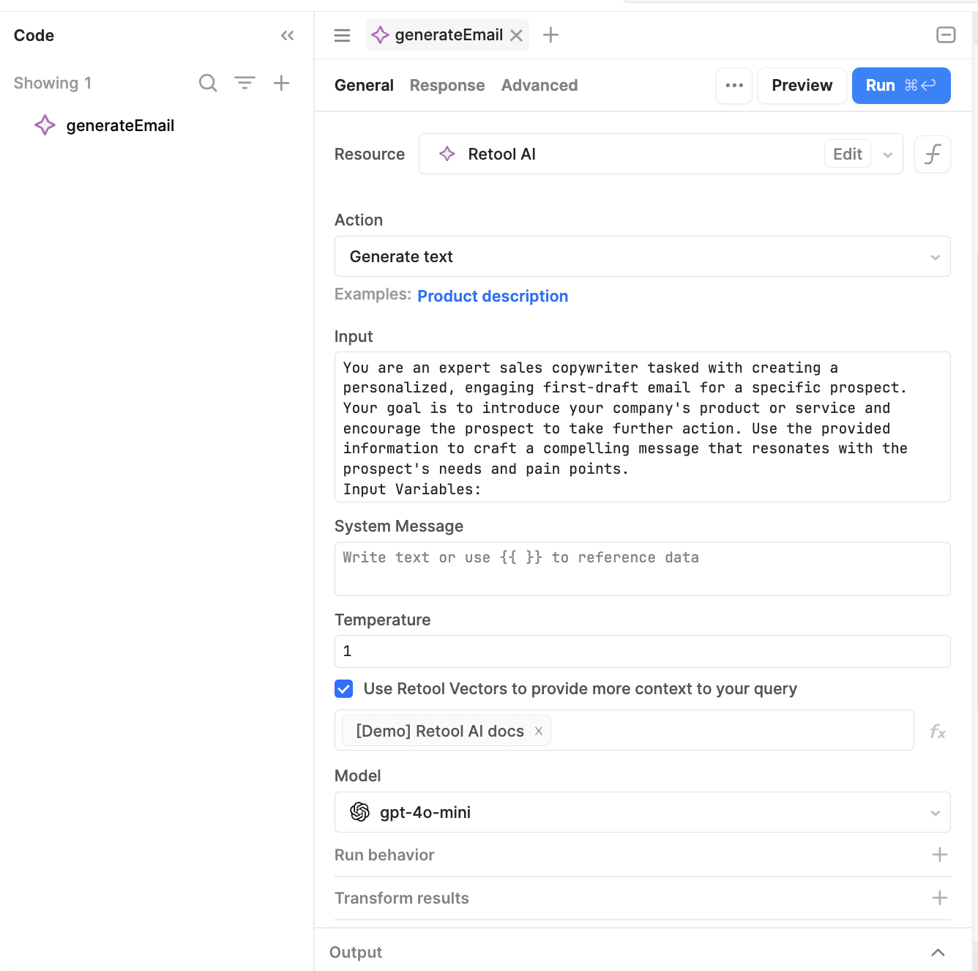
Task: Switch to the Advanced tab
Action: click(x=539, y=86)
